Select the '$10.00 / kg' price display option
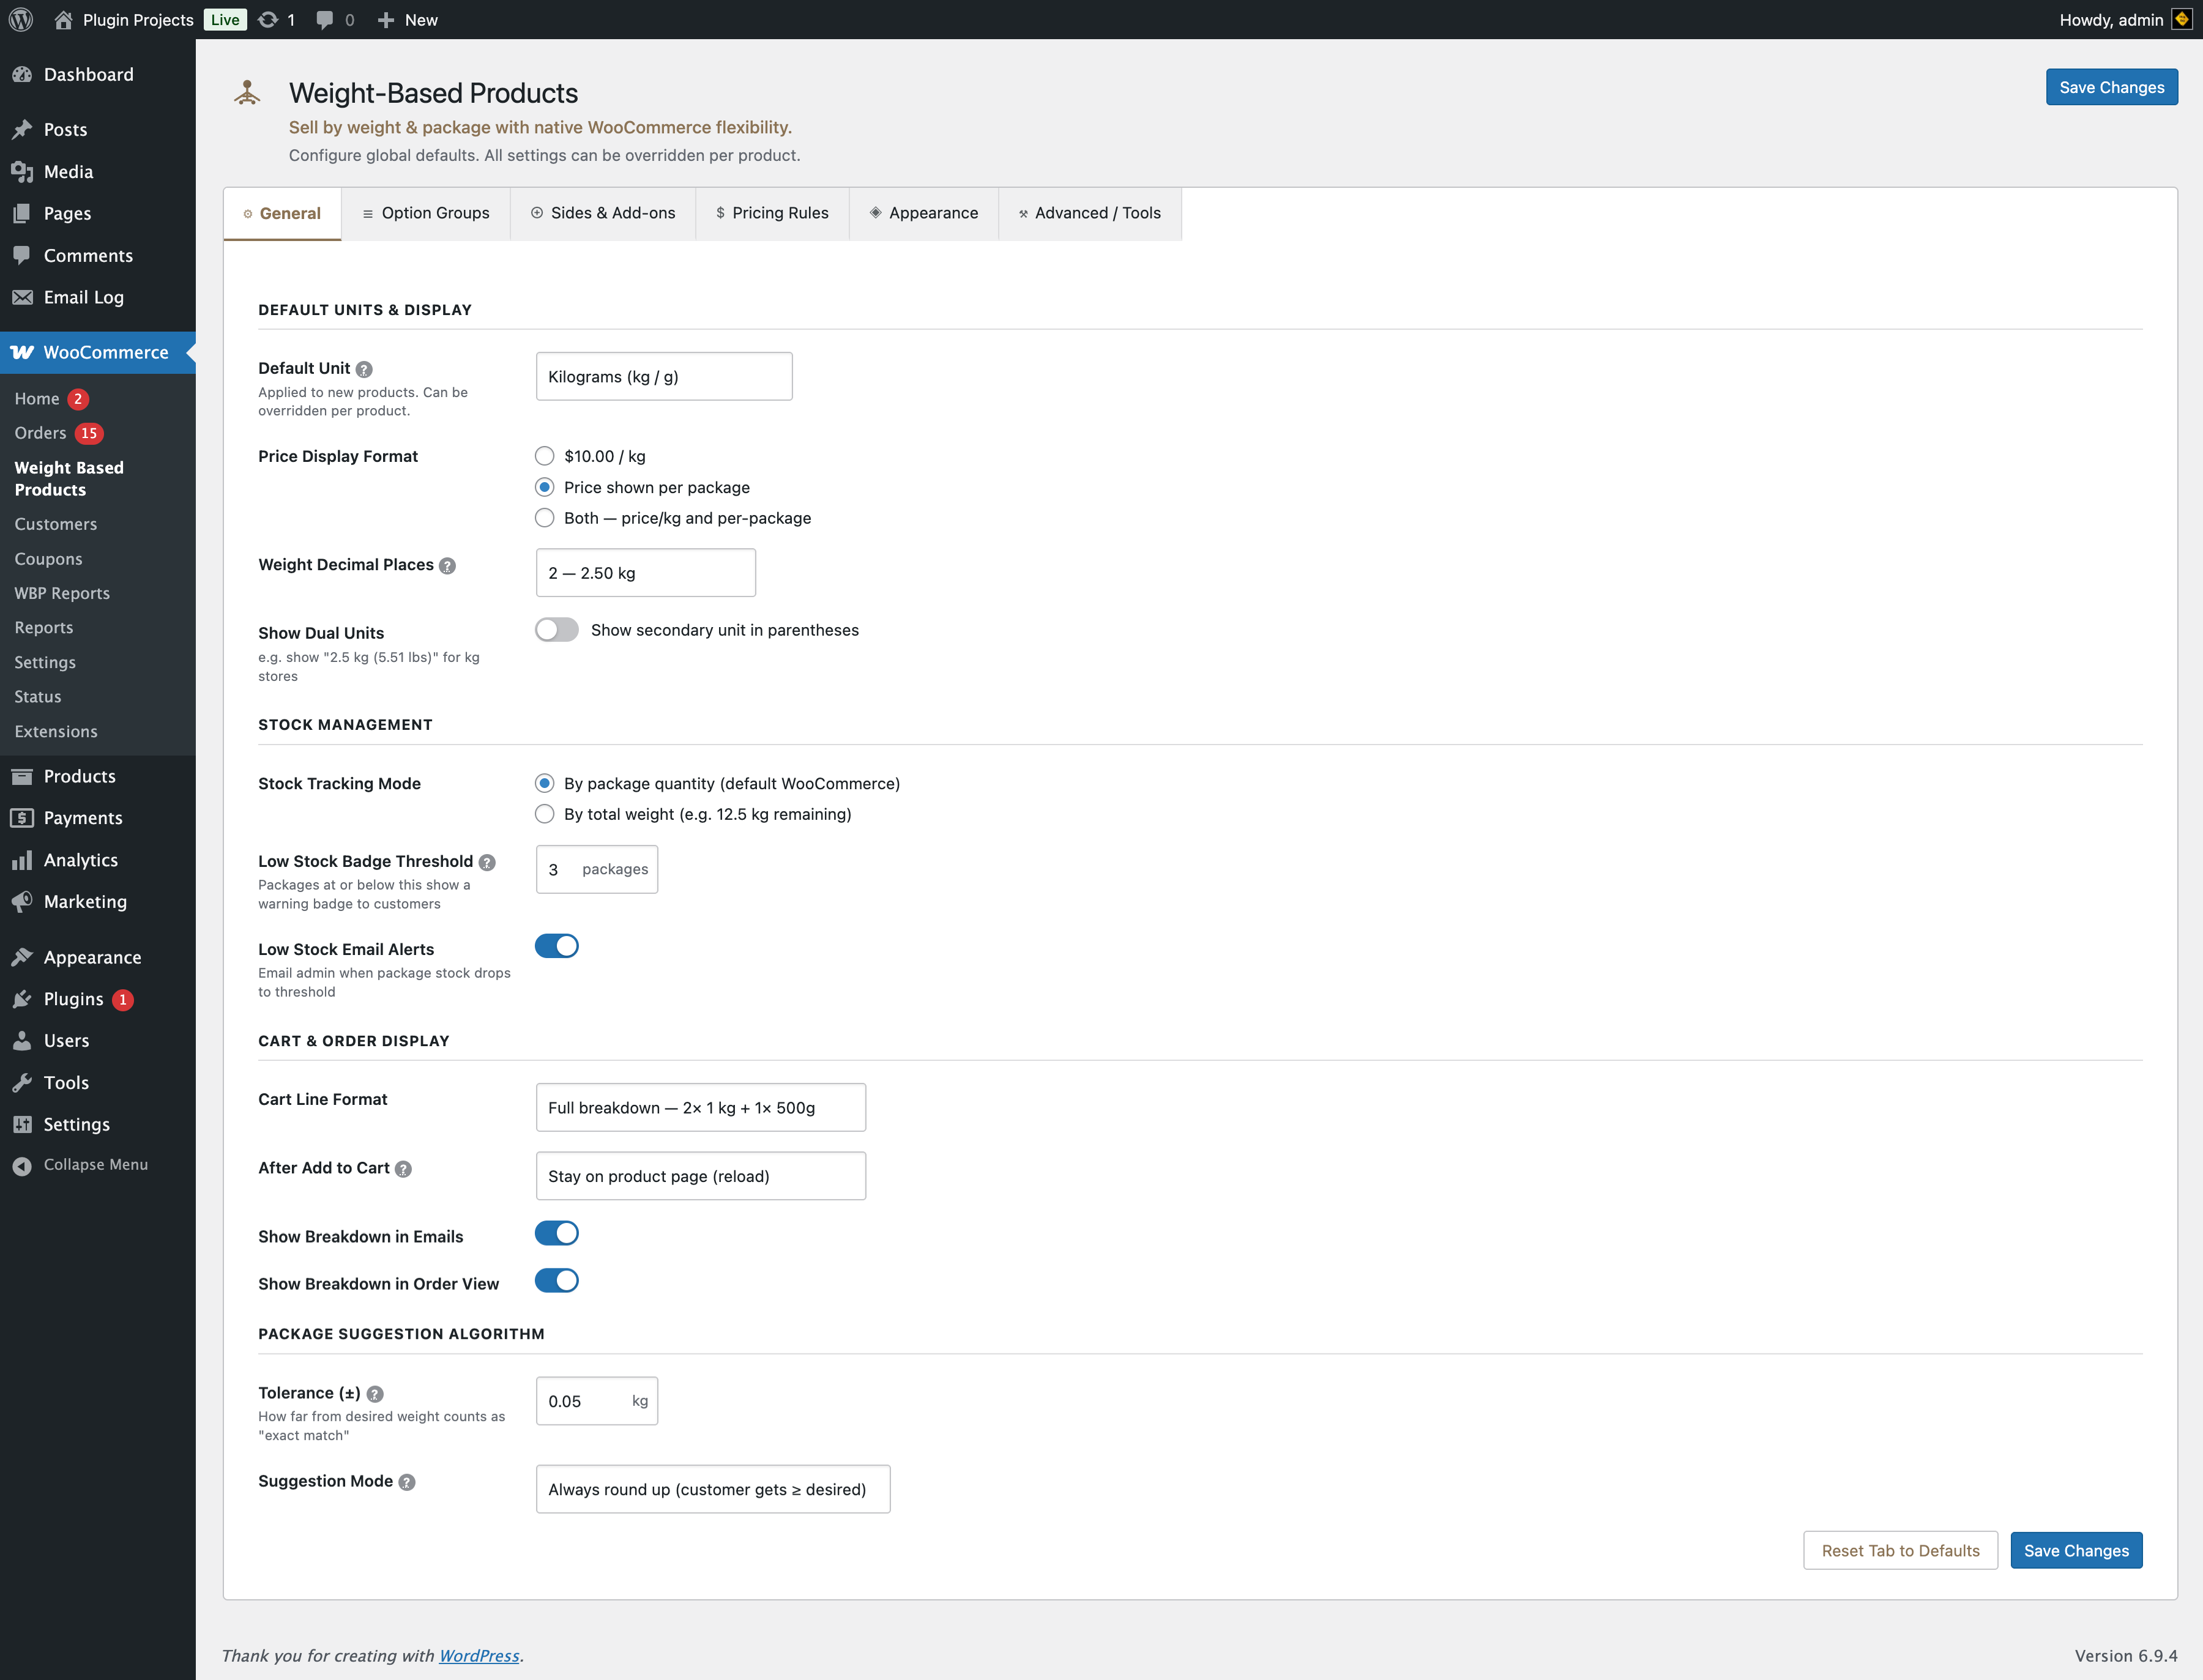This screenshot has width=2203, height=1680. point(544,456)
